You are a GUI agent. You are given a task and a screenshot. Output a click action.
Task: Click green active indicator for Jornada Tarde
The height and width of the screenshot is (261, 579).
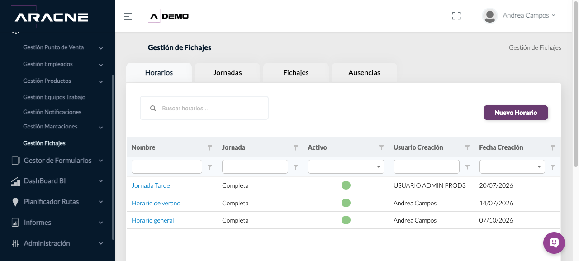coord(346,185)
